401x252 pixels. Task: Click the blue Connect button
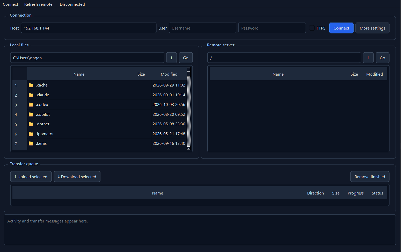pyautogui.click(x=341, y=28)
